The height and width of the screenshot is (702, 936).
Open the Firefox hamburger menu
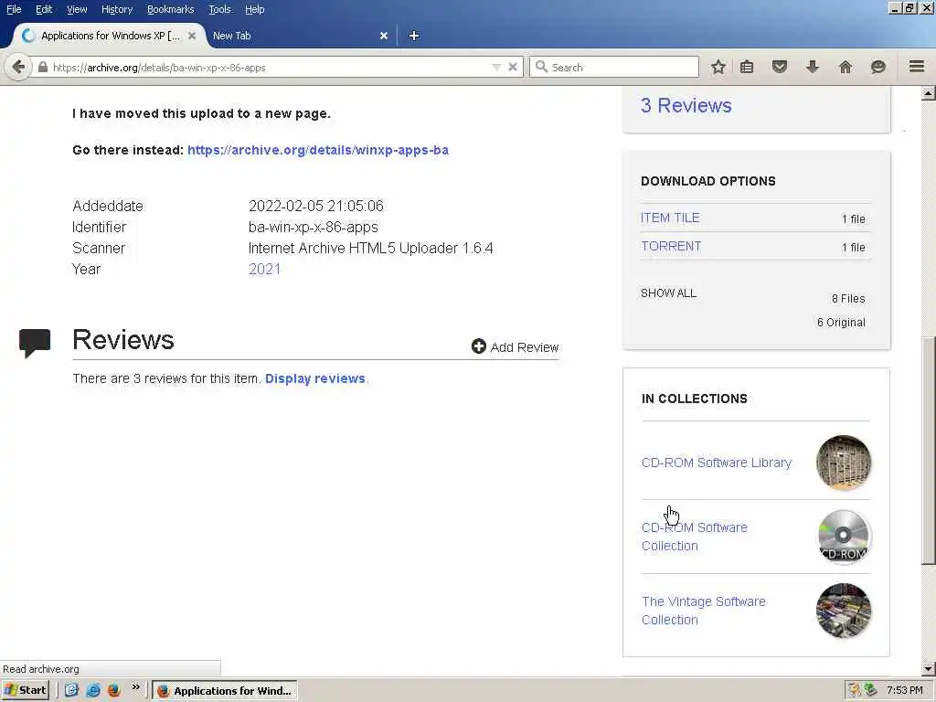tap(917, 66)
